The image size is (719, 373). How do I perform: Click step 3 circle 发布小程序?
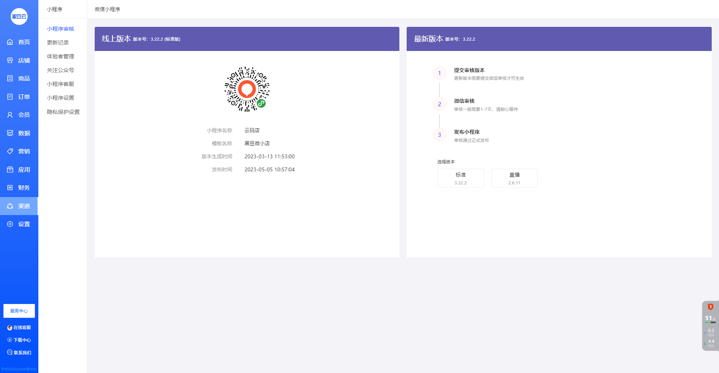pyautogui.click(x=440, y=135)
